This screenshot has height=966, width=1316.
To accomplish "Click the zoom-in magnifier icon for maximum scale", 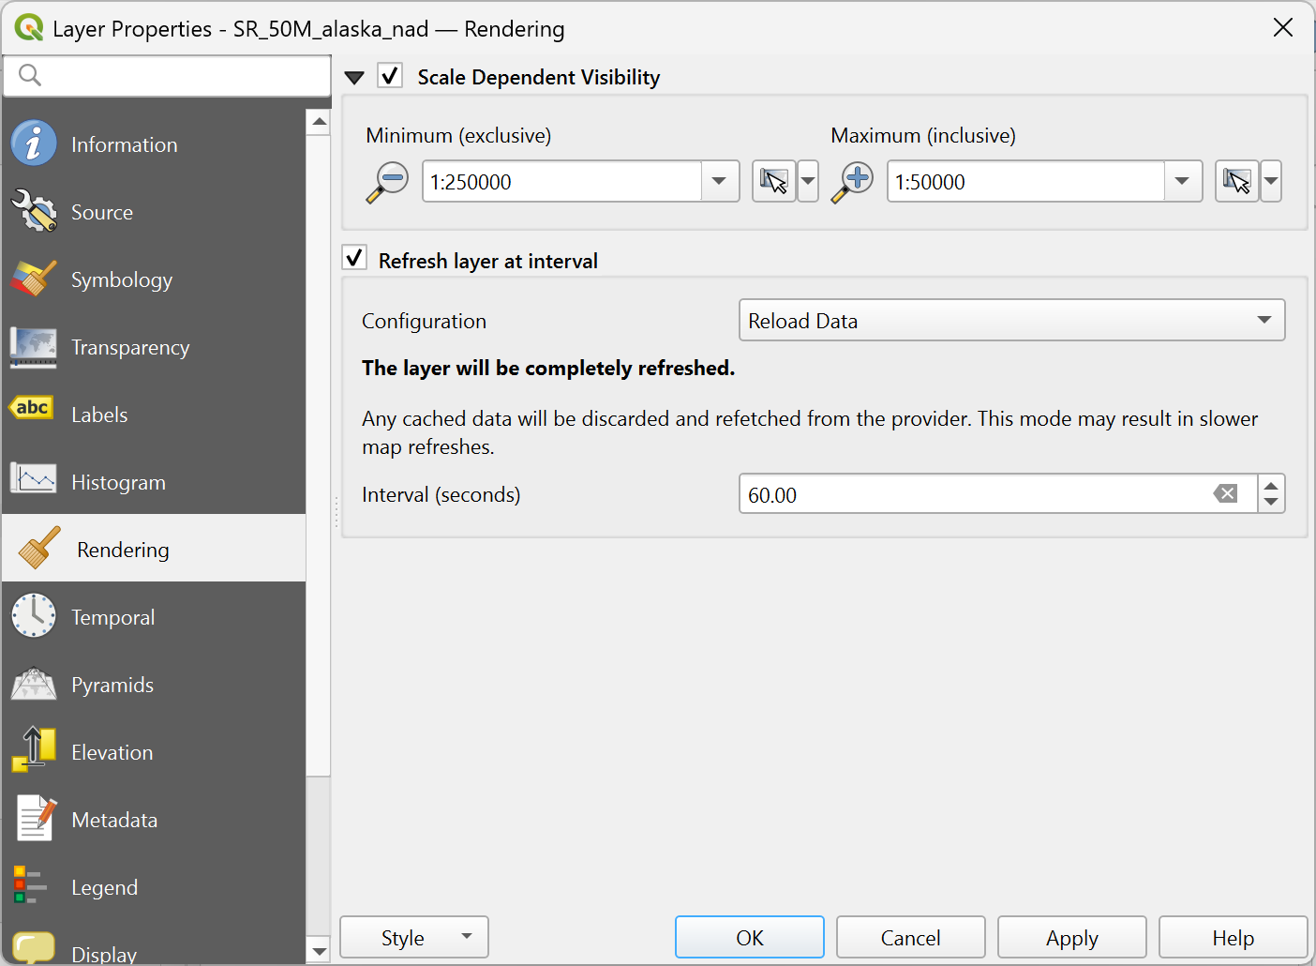I will [x=852, y=181].
